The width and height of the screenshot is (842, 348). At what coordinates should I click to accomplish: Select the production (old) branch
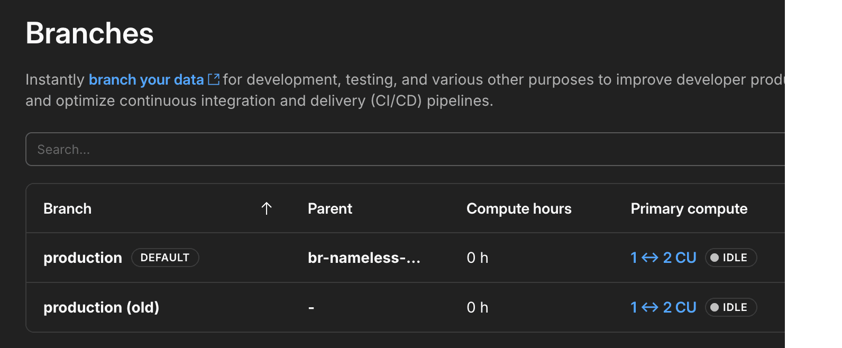pyautogui.click(x=101, y=307)
